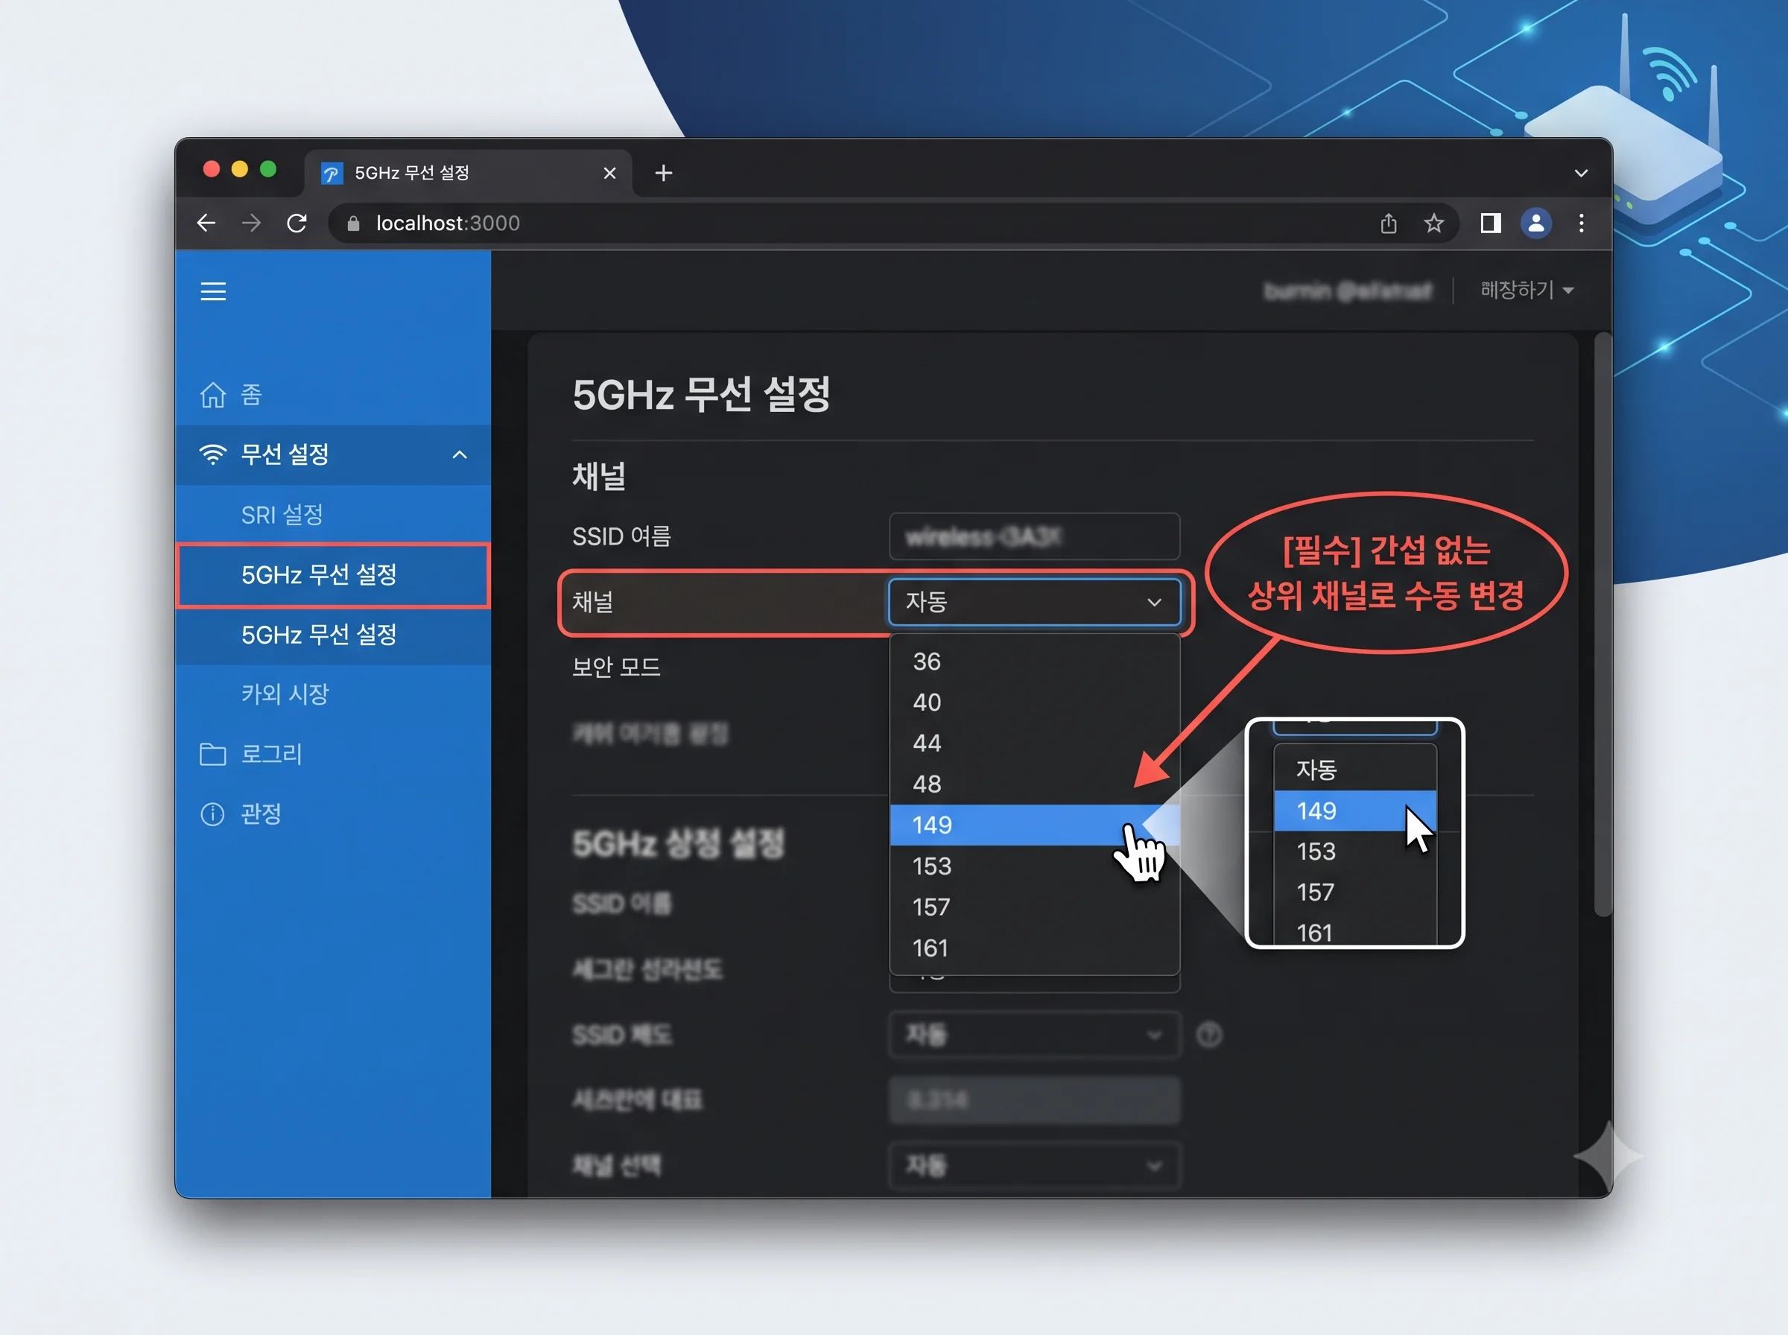Screen dimensions: 1788x1335
Task: Collapse the 무선 설정 sidebar section
Action: click(460, 455)
